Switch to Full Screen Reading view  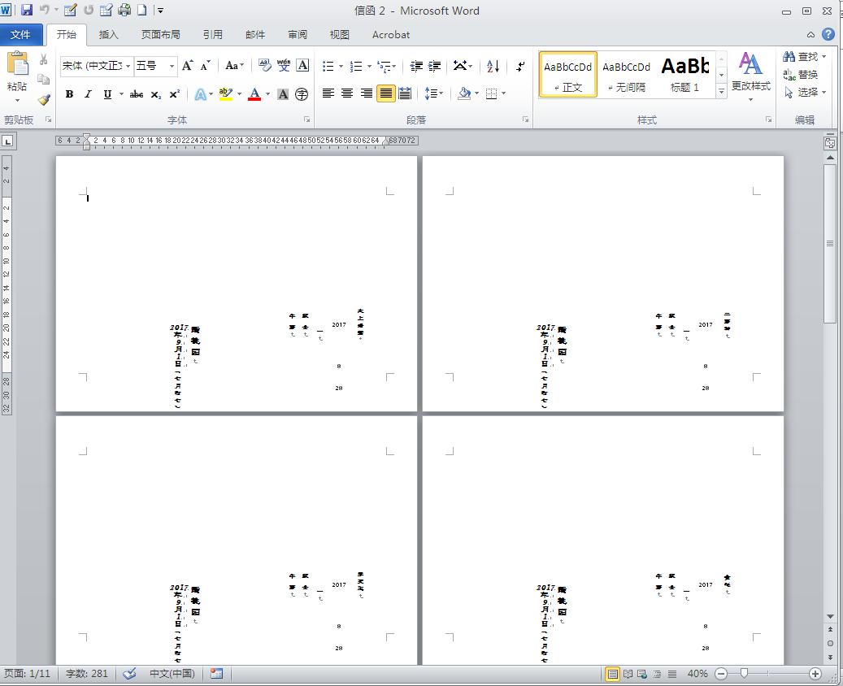(x=628, y=674)
